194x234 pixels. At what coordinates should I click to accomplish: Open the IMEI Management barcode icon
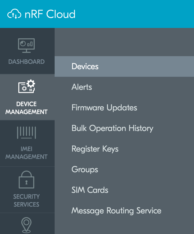26,132
